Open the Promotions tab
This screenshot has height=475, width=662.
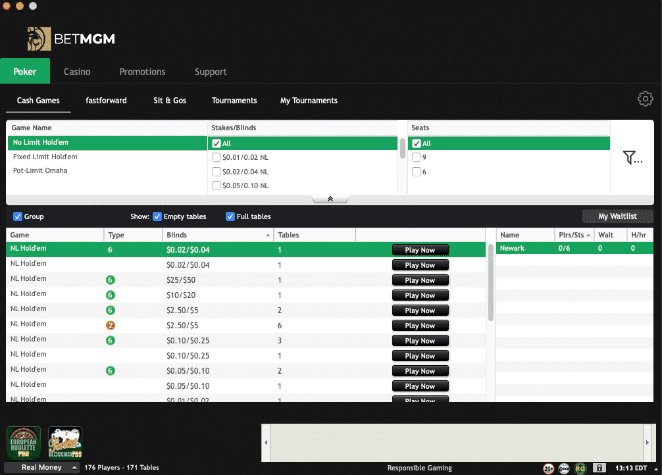(142, 72)
